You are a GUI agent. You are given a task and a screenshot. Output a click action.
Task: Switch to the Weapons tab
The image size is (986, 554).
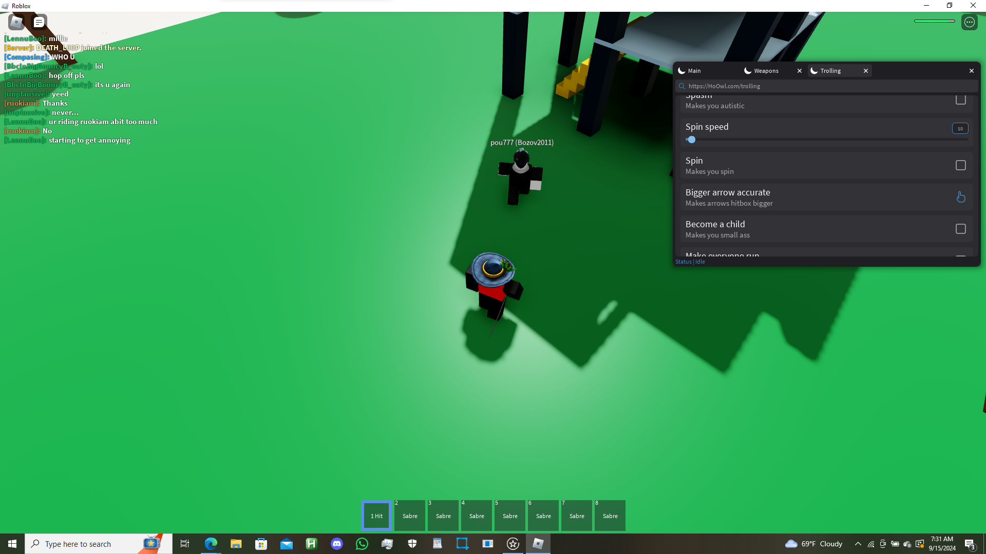coord(766,71)
